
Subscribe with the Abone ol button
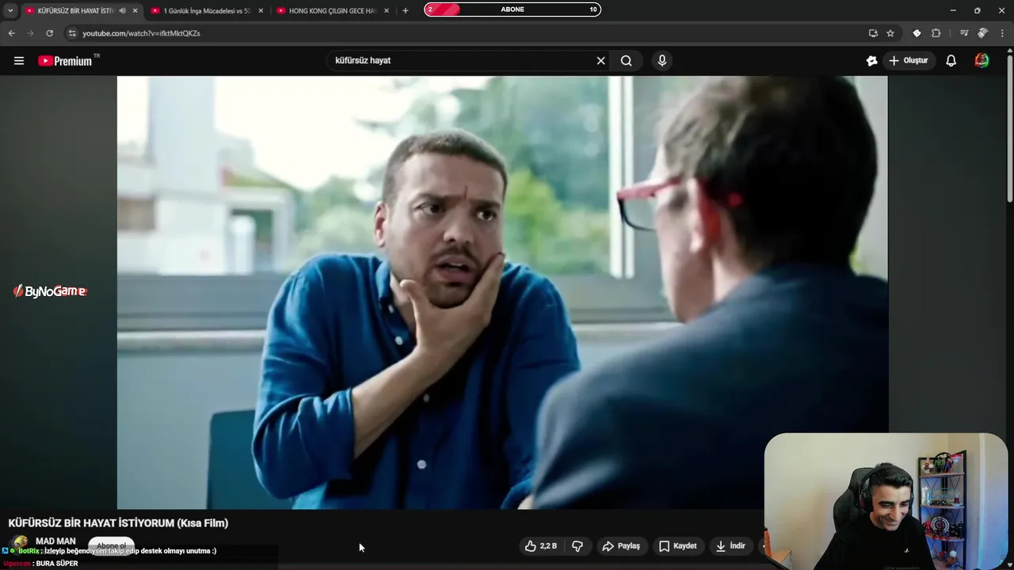coord(111,546)
